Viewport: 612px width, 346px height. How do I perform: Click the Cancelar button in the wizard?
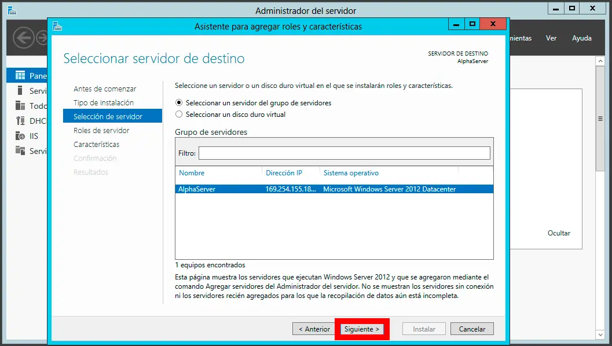[472, 329]
